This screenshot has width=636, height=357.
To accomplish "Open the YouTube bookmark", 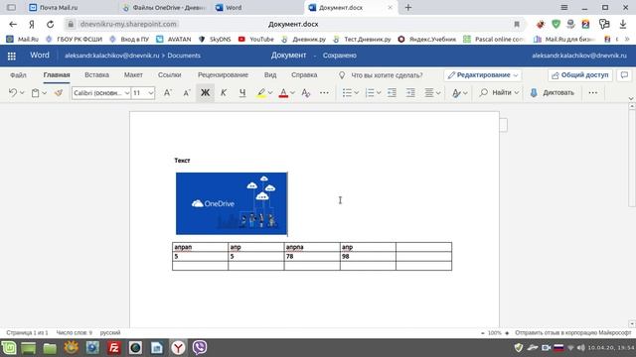I will coord(256,40).
